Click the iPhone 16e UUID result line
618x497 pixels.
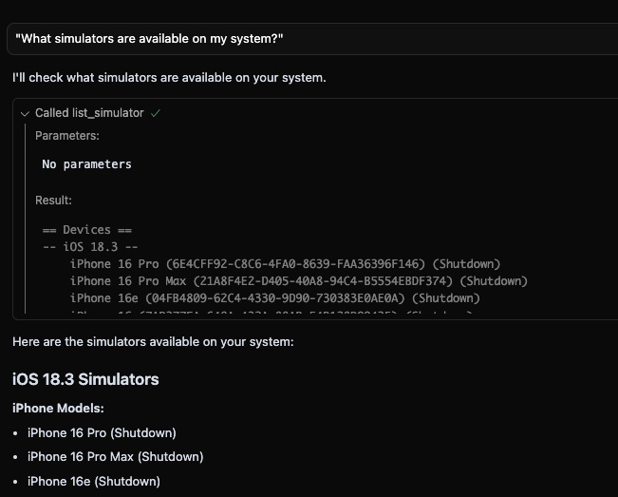274,297
